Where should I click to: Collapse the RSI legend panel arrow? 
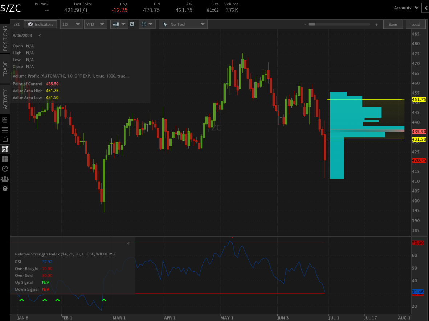[128, 243]
